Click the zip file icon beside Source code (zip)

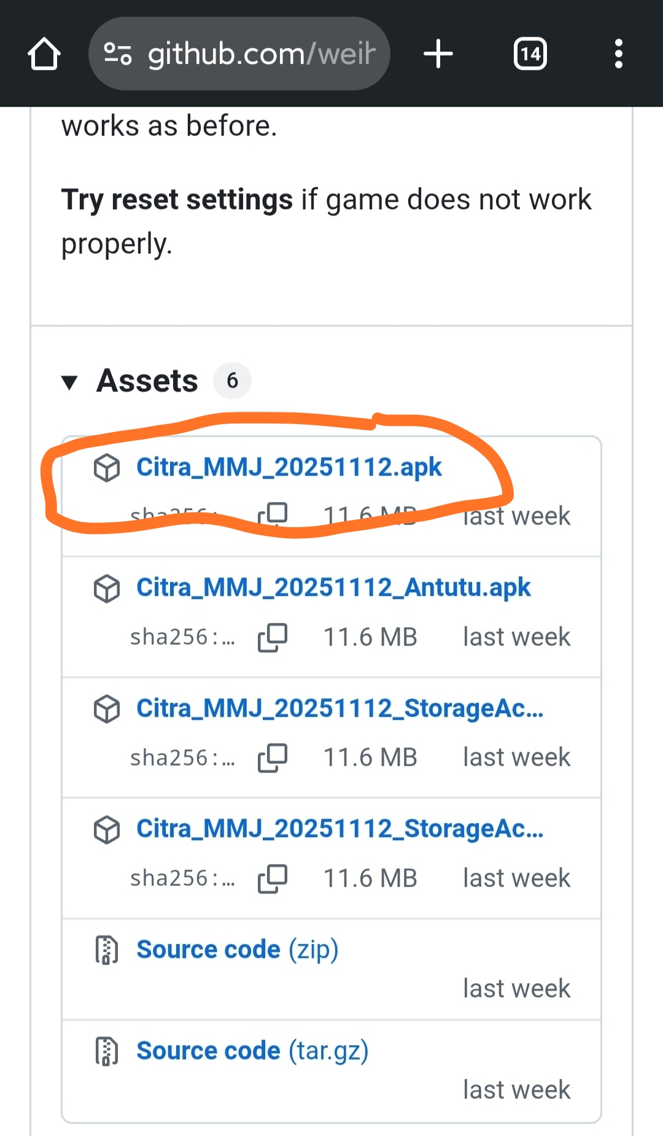[107, 950]
